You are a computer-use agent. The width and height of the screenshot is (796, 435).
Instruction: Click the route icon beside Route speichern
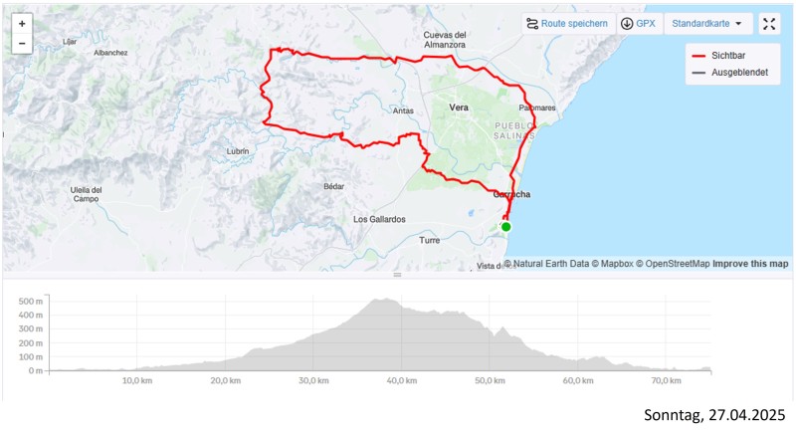point(533,24)
